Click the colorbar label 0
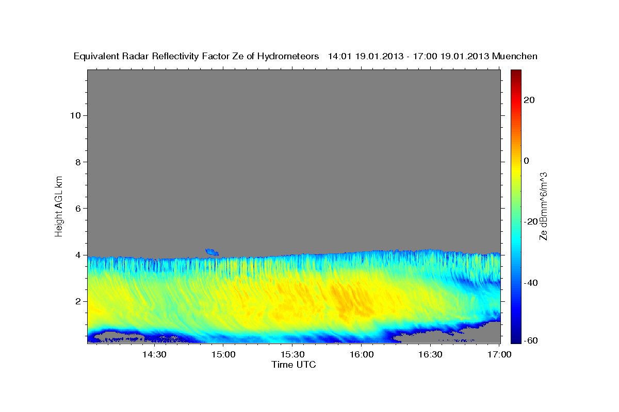 (x=527, y=161)
